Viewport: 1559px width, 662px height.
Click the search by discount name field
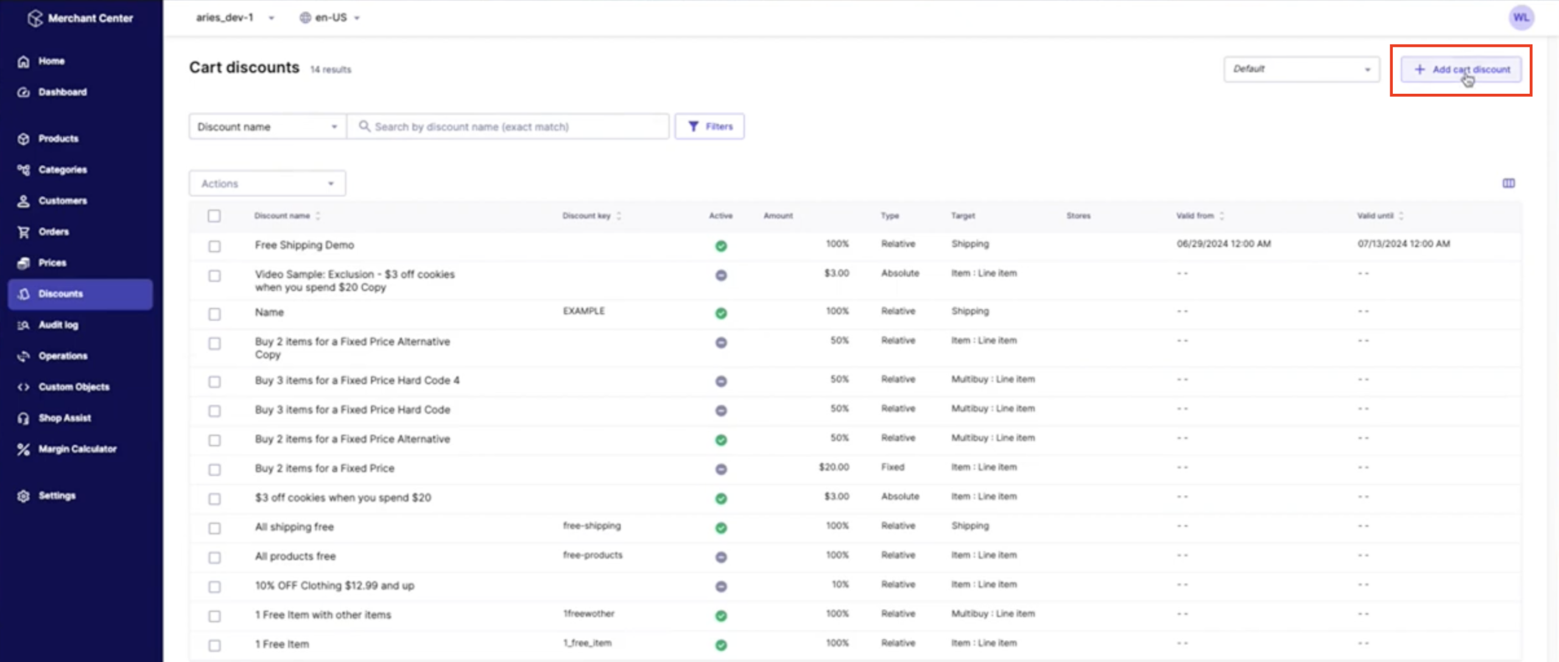[508, 127]
